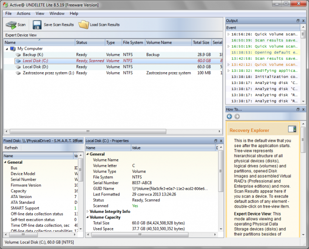Click the Save Scan Results floppy icon
The image size is (309, 249).
point(37,25)
